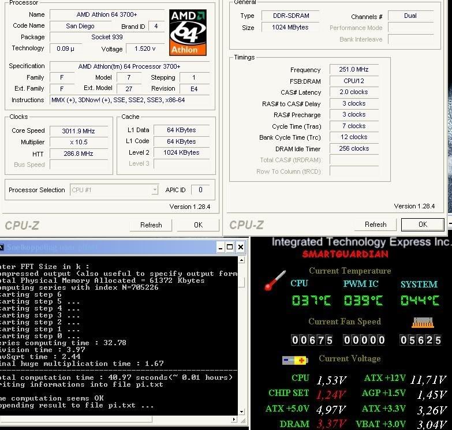
Task: Click console horizontal scrollbar right arrow
Action: [x=234, y=420]
